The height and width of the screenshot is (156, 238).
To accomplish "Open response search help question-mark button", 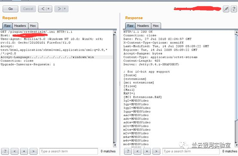I will pos(128,151).
